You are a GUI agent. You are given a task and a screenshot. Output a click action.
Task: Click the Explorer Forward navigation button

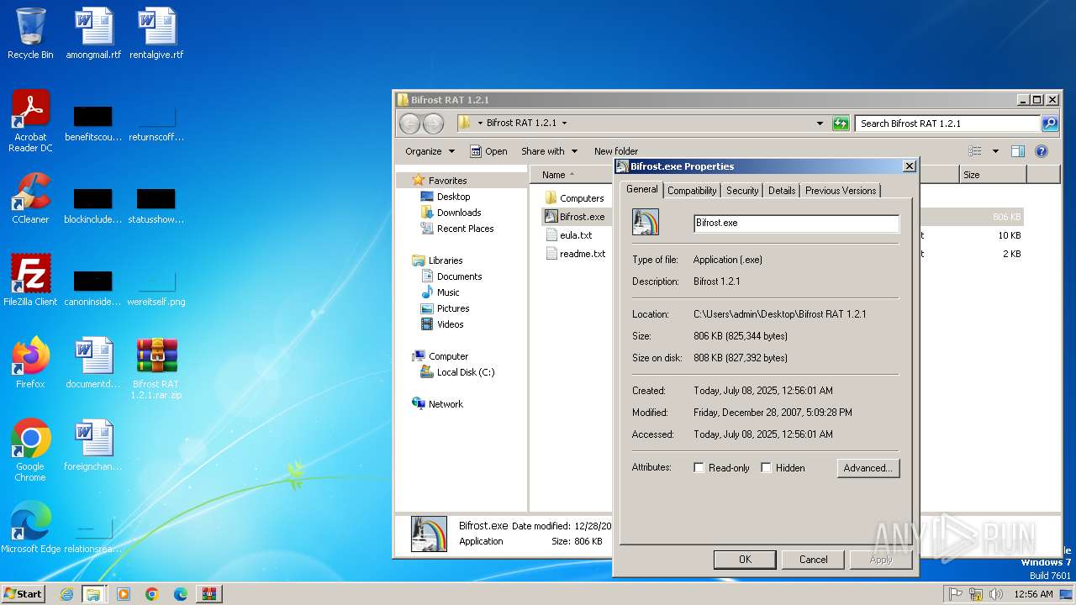tap(433, 124)
